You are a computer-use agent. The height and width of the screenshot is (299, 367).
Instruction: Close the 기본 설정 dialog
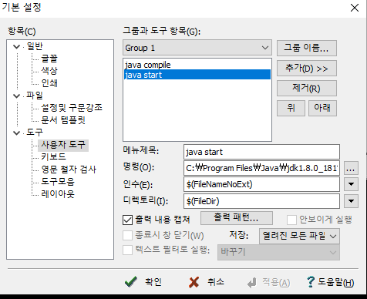coord(355,8)
